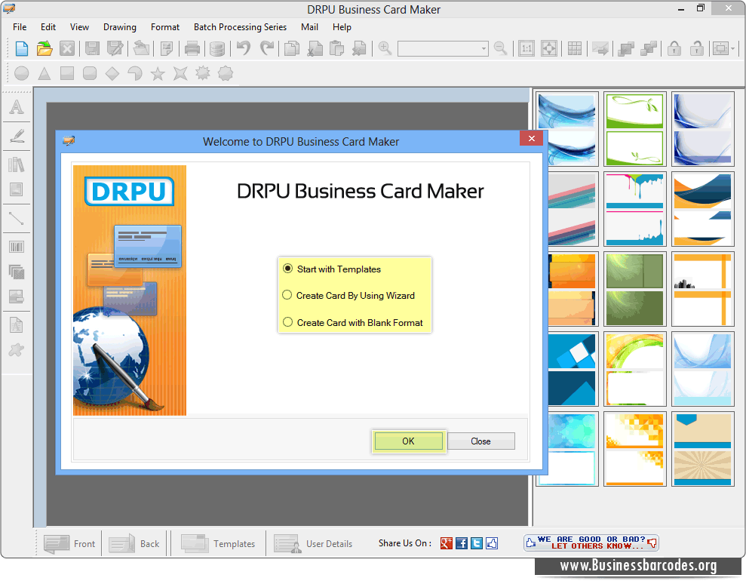
Task: Click the Print icon in toolbar
Action: coord(192,48)
